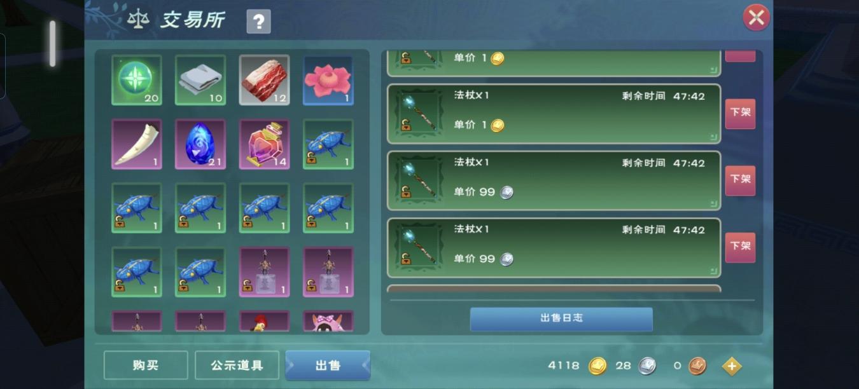Select the blue egg item with 21

200,144
